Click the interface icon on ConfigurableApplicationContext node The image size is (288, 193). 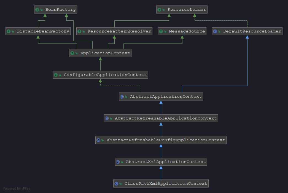[56, 75]
